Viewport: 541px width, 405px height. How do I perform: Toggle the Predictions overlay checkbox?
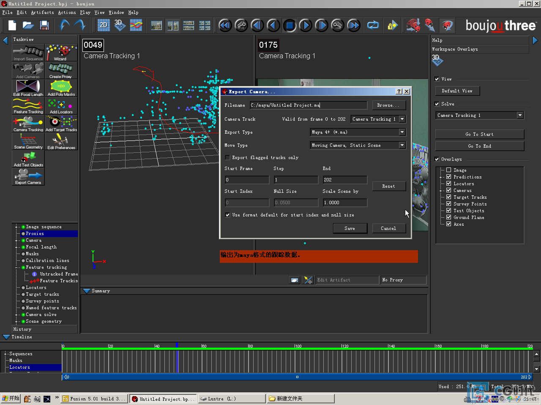(x=448, y=177)
